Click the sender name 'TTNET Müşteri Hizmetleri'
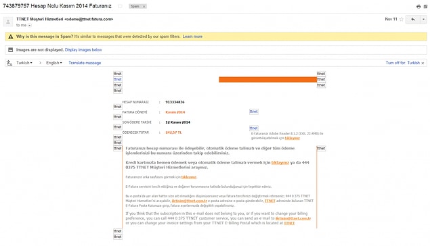 (x=40, y=19)
